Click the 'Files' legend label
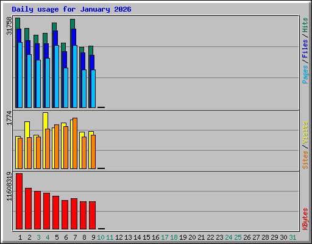Screen dimensions: 312x244 [305, 48]
